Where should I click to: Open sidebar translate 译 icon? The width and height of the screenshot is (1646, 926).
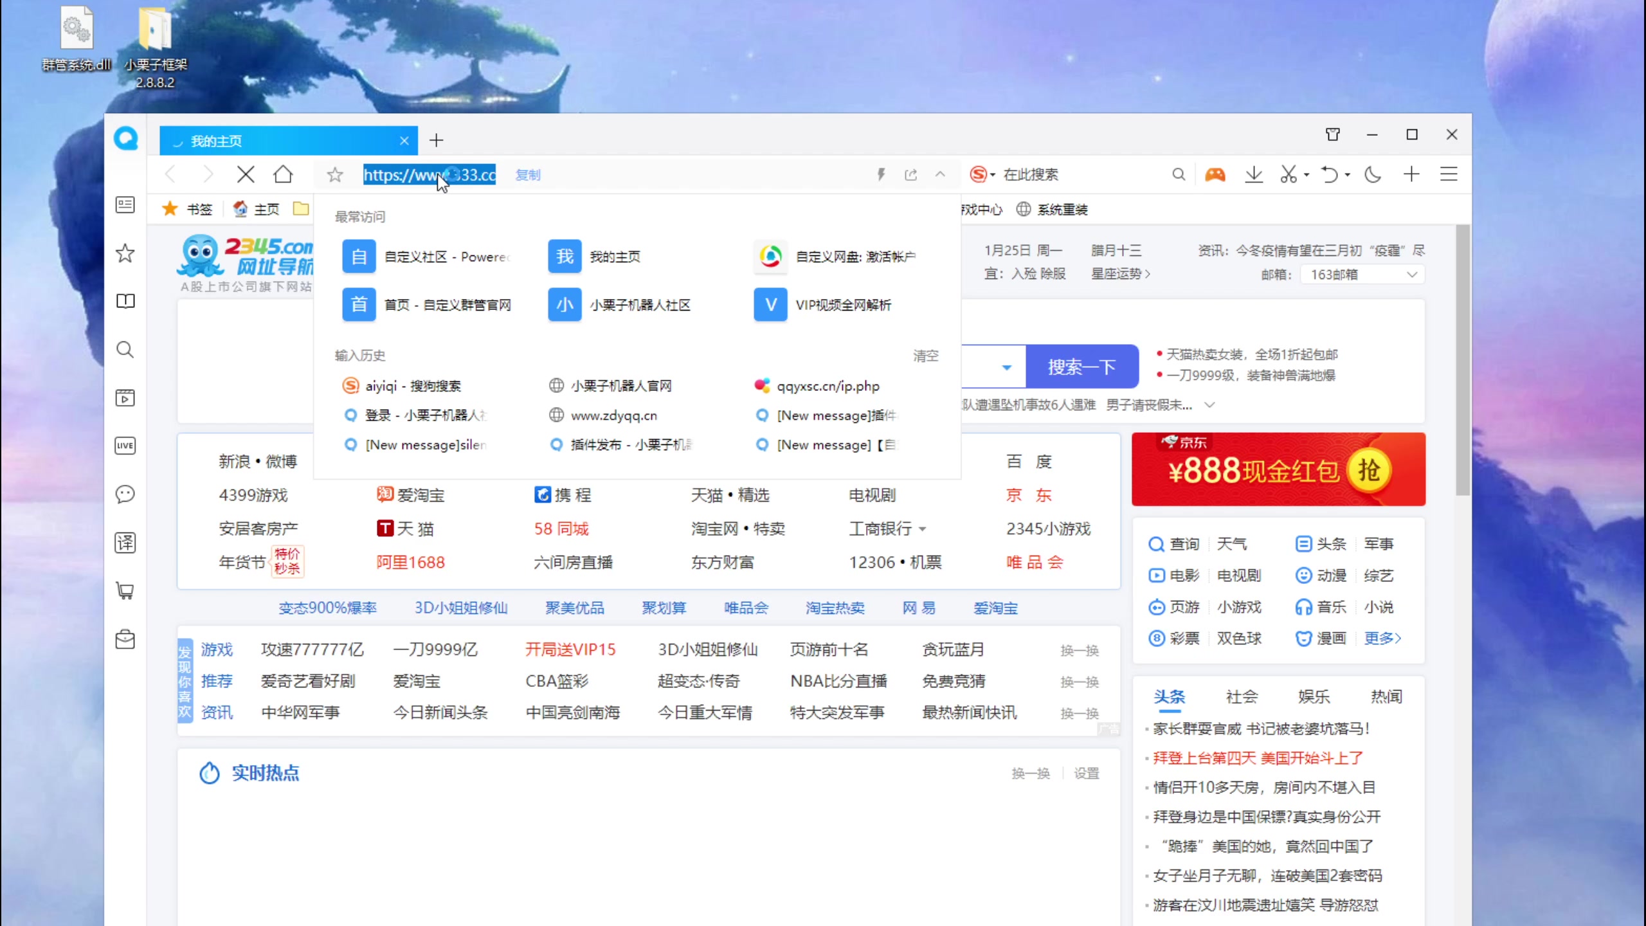125,543
